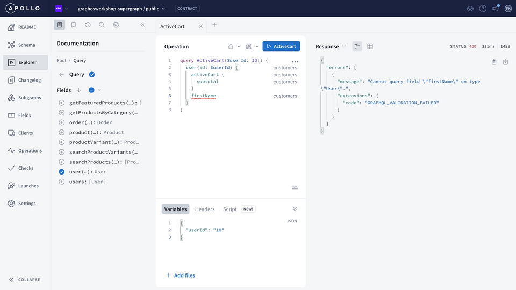Click the Root breadcrumb link
Screen dimensions: 516x290
click(x=61, y=61)
